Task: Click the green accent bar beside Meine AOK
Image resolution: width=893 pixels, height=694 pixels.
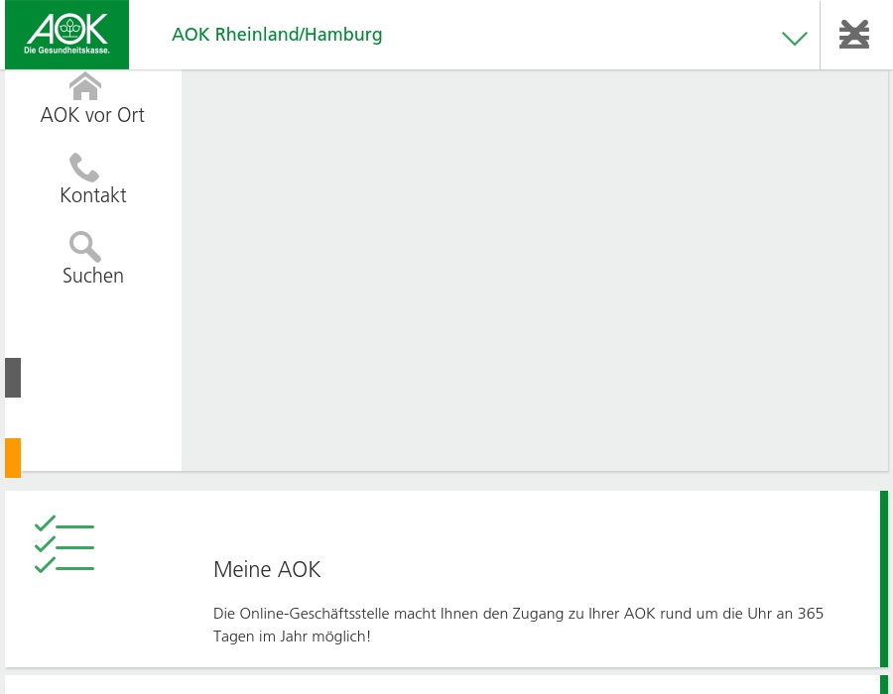Action: (883, 579)
